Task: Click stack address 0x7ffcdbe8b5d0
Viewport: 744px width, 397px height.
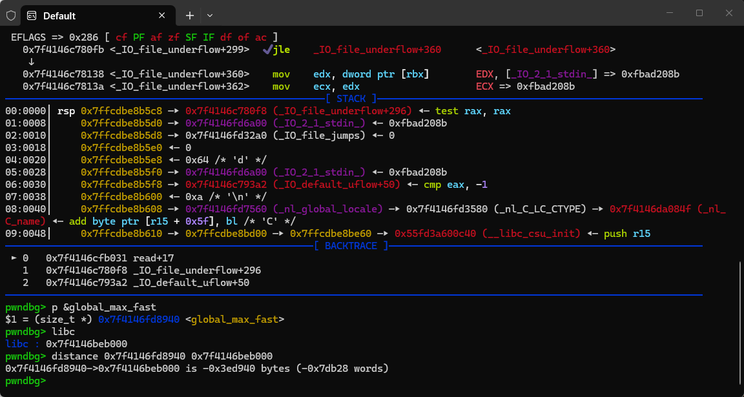Action: click(121, 123)
